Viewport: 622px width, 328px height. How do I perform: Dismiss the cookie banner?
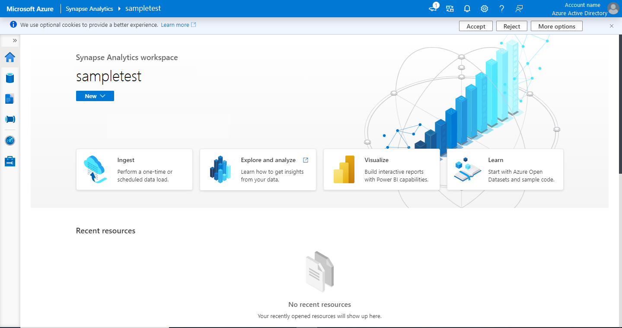(612, 26)
